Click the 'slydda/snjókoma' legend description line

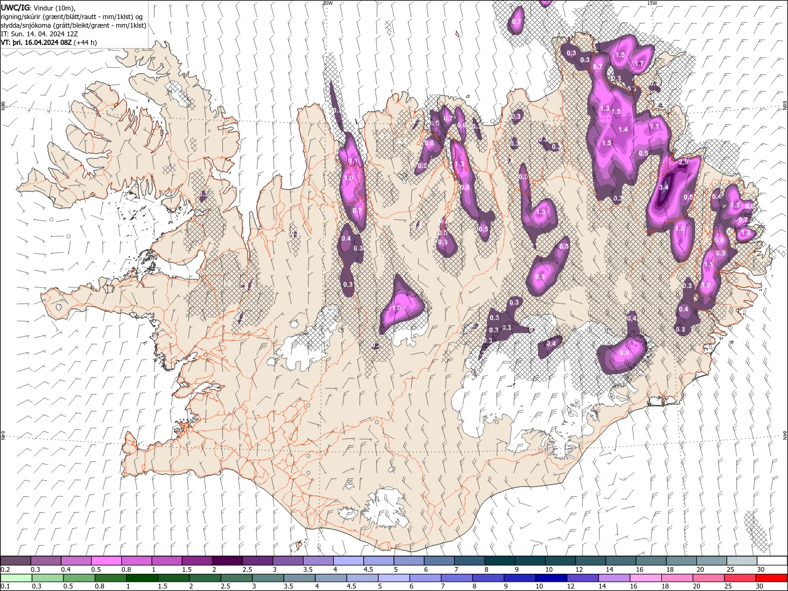74,25
